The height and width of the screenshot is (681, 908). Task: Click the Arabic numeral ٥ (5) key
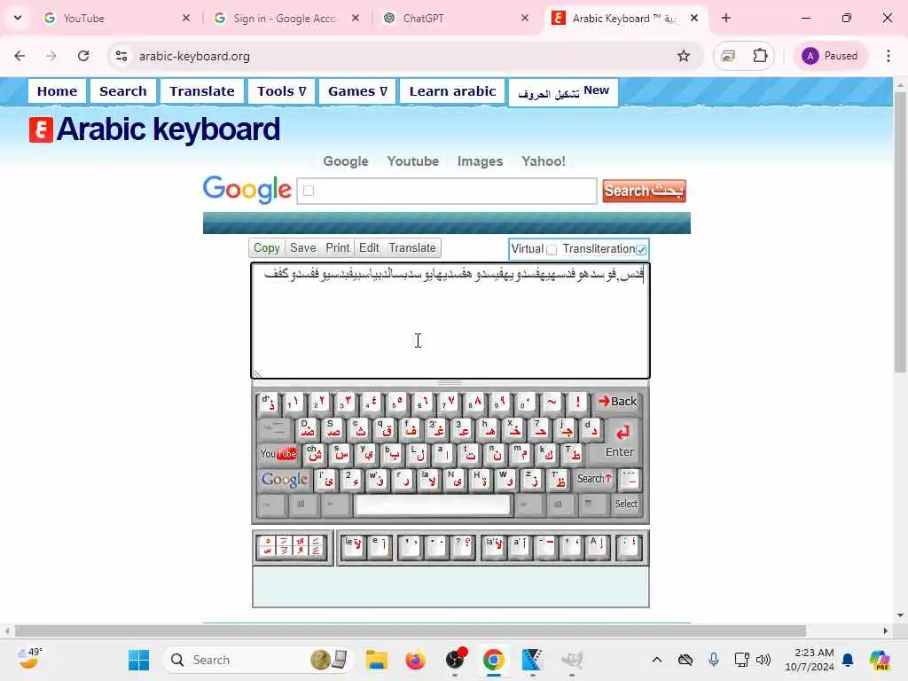pyautogui.click(x=396, y=402)
